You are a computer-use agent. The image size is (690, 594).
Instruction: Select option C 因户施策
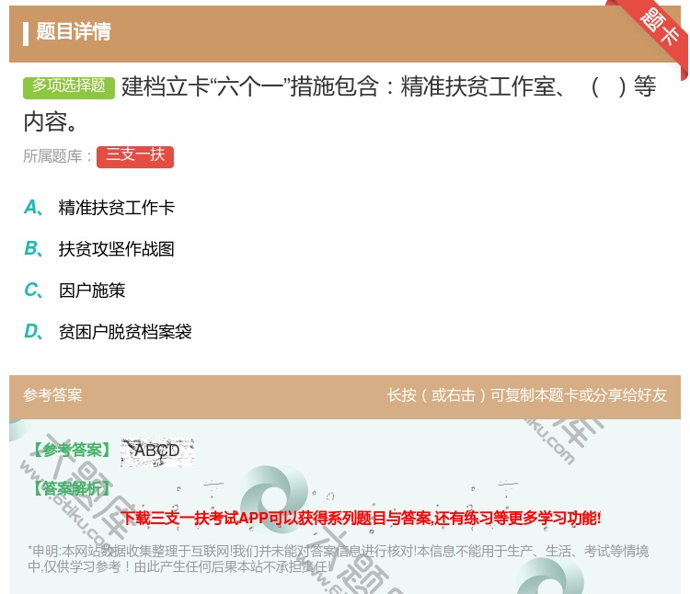pyautogui.click(x=75, y=291)
